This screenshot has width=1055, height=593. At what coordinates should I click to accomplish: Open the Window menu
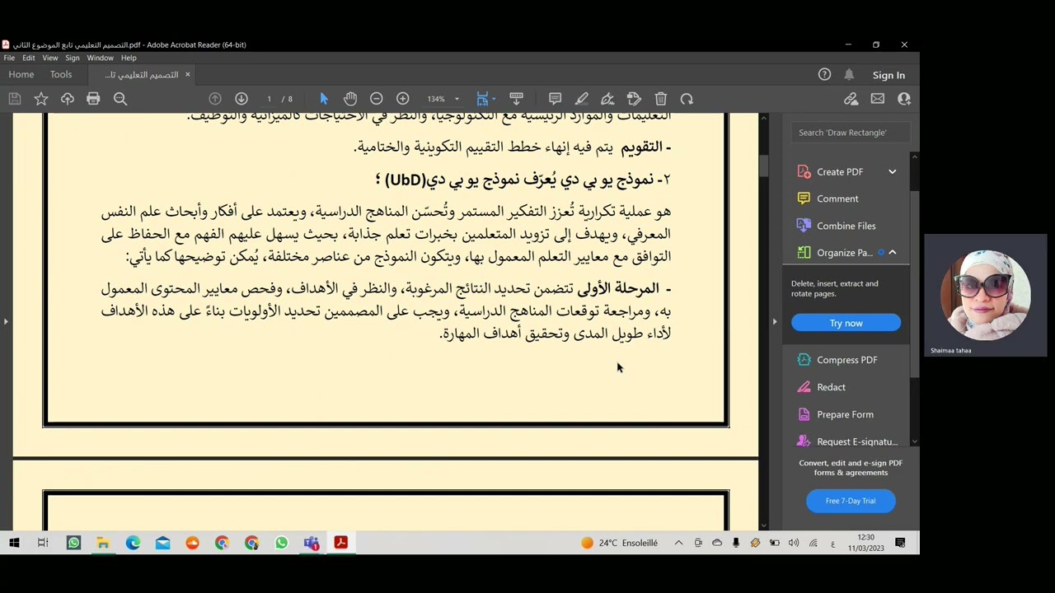(101, 58)
